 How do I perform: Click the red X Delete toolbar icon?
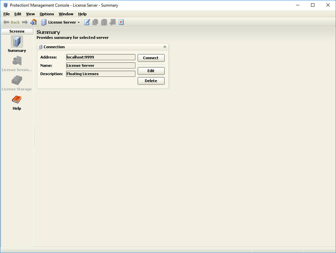click(x=121, y=22)
